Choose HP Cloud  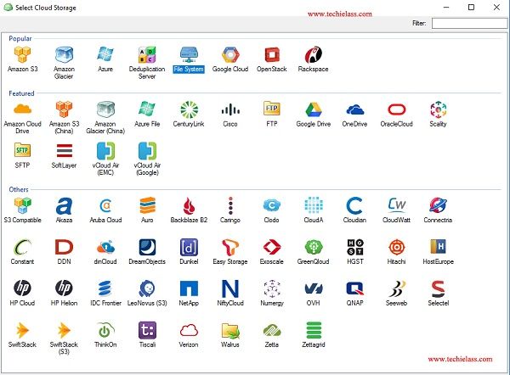22,288
